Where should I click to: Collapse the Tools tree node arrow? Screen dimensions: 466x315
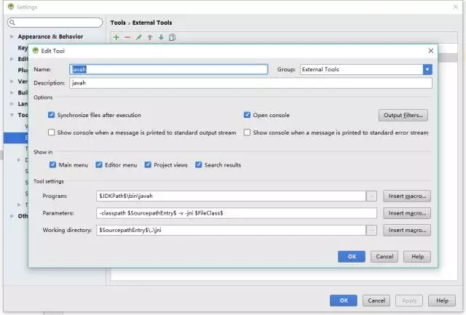pos(12,115)
